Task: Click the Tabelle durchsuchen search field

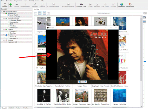Action: point(120,13)
